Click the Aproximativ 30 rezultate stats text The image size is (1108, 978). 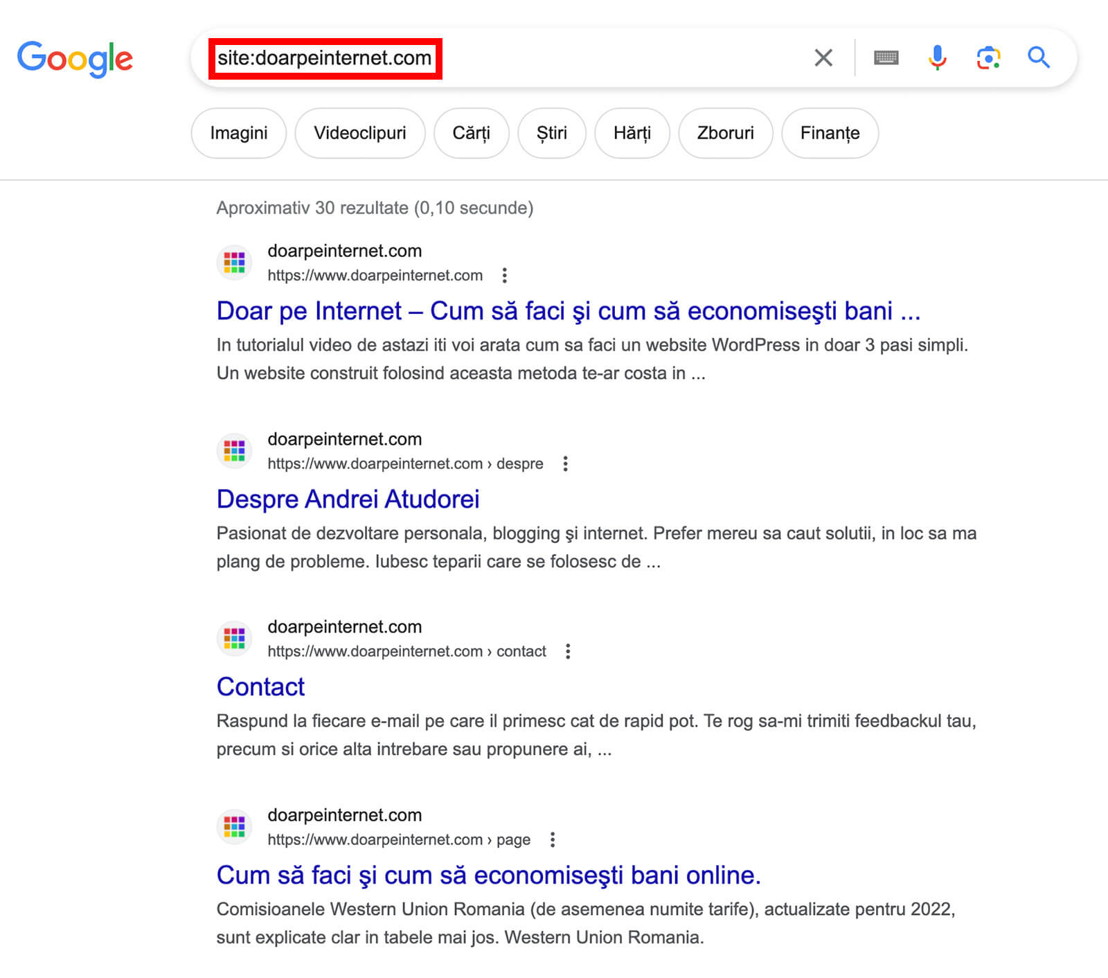click(x=375, y=208)
